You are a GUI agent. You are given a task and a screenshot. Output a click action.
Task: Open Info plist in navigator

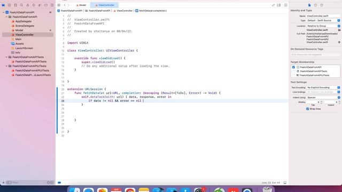[x=18, y=52]
